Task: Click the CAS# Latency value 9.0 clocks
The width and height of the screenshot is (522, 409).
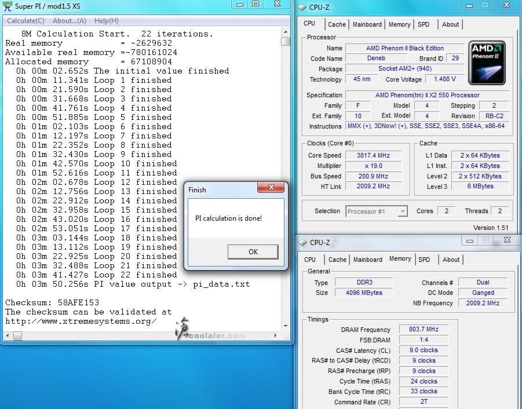Action: 424,350
